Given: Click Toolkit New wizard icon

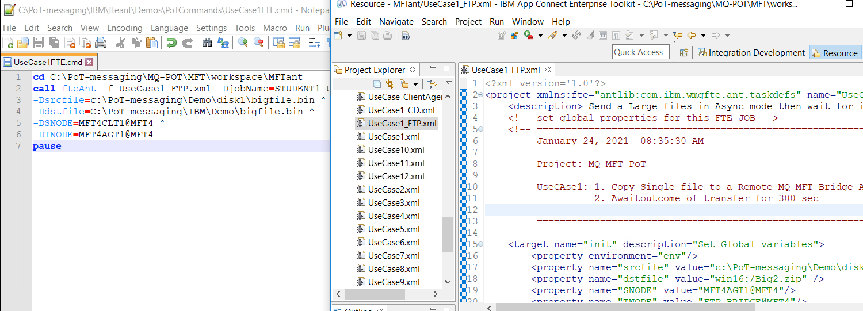Looking at the screenshot, I should [338, 35].
